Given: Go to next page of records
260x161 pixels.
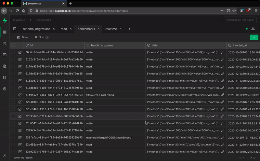Looking at the screenshot, I should [x=251, y=157].
